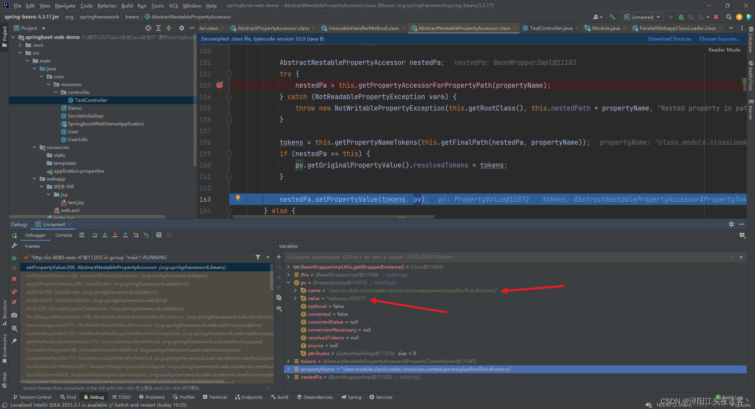
Task: Stop debug session with red square
Action: pos(14,278)
